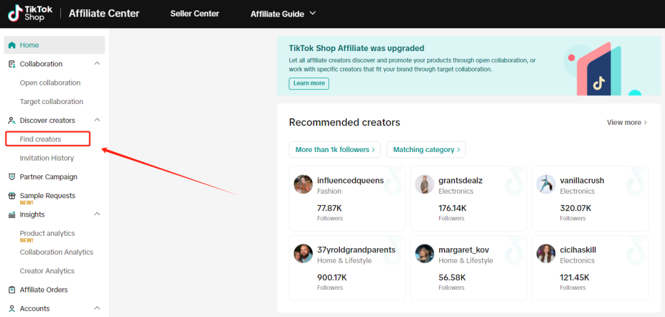Collapse the Discover creators section chevron
The image size is (665, 317).
click(x=97, y=121)
